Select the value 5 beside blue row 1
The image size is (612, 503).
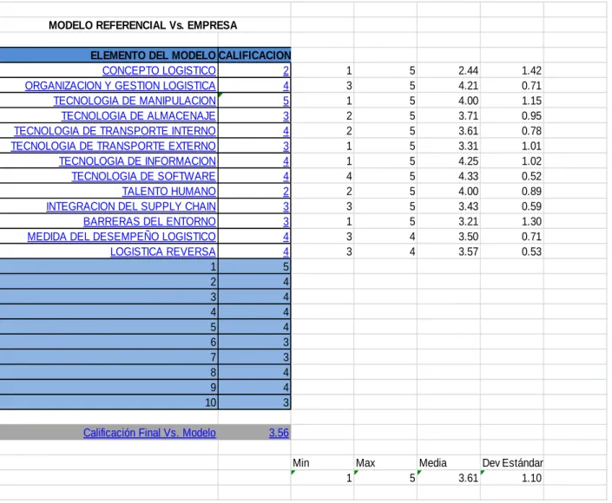[x=254, y=267]
